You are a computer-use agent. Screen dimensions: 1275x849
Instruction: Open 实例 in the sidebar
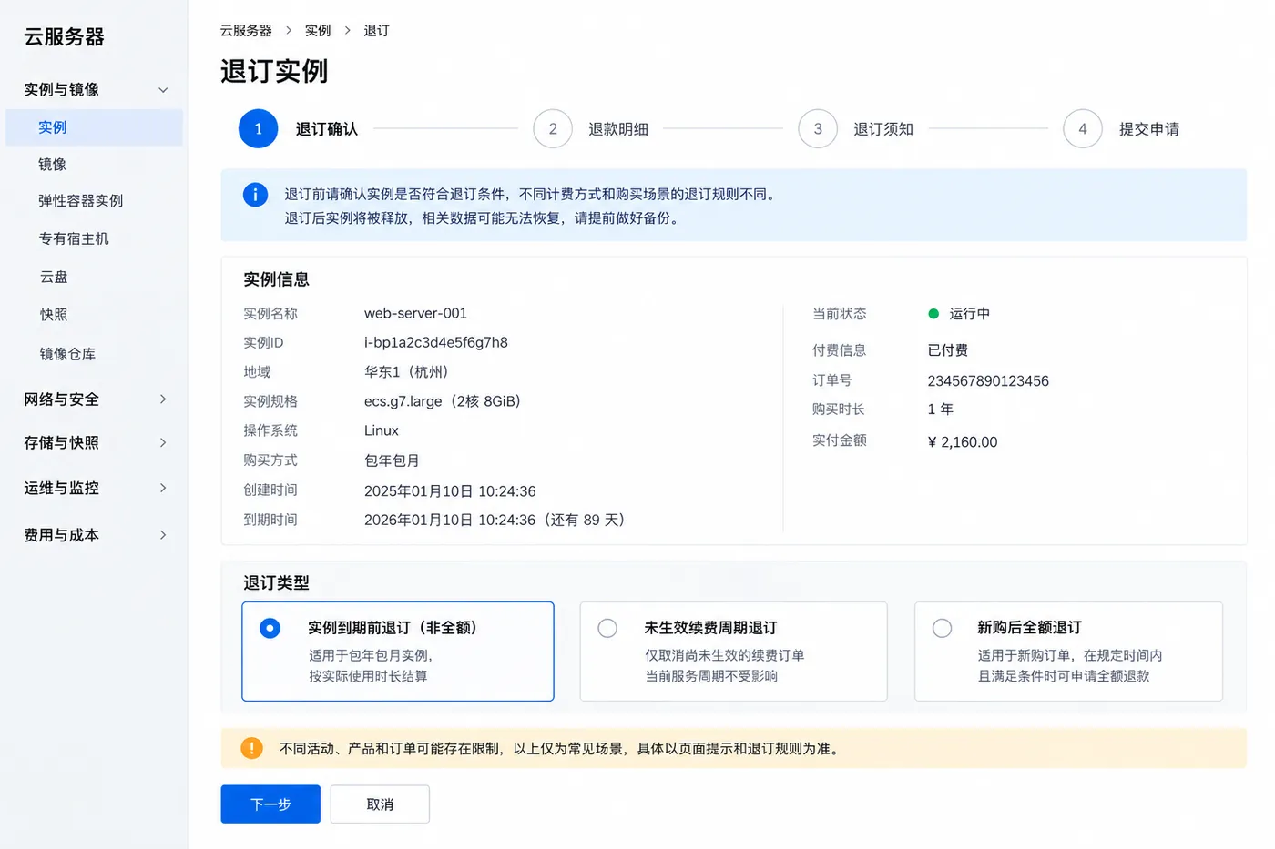click(x=94, y=127)
